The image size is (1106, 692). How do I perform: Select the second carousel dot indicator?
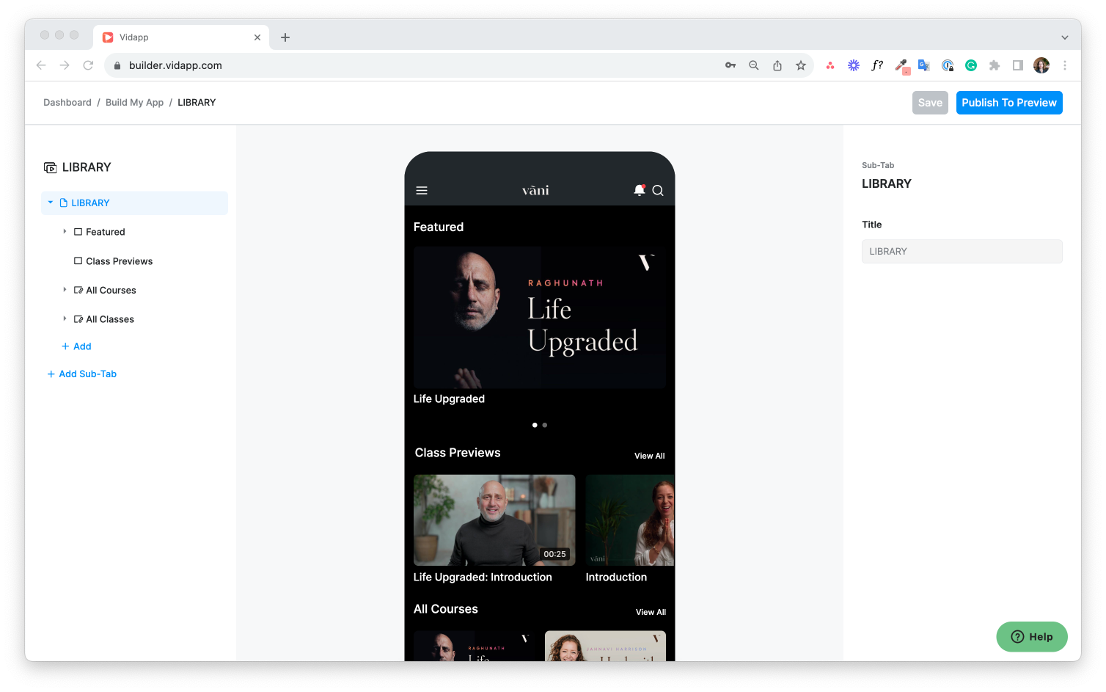click(x=545, y=425)
